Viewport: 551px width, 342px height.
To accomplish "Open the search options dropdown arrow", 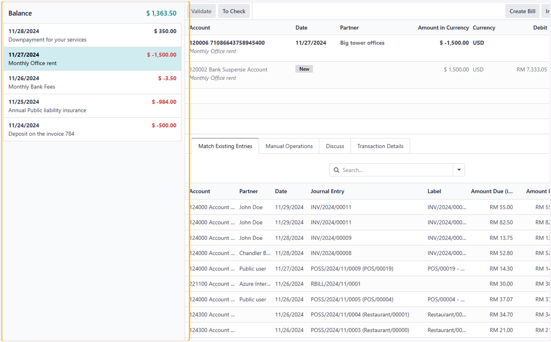I will (459, 170).
